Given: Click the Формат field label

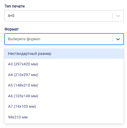Looking at the screenshot, I should click(12, 29).
